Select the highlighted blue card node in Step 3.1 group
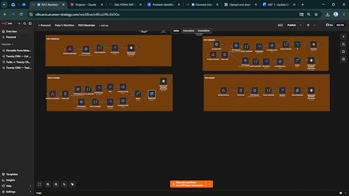This screenshot has width=349, height=196. 152,94
